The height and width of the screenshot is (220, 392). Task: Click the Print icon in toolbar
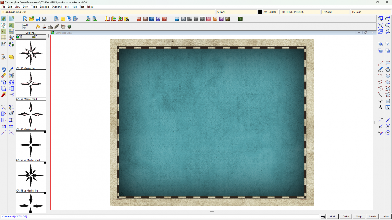[x=44, y=19]
